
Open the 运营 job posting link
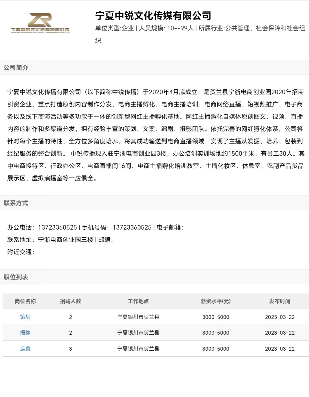[x=25, y=349]
